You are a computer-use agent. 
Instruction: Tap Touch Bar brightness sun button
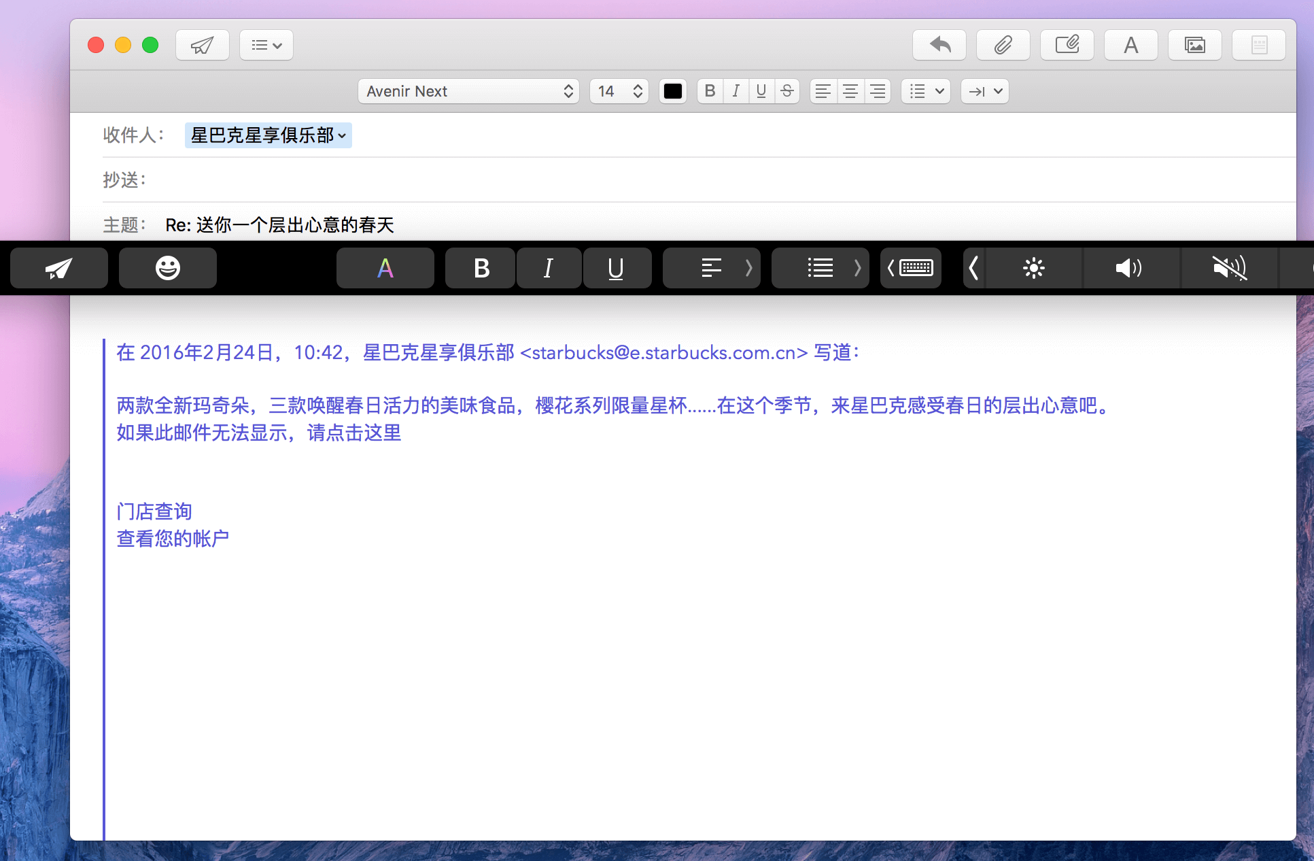pyautogui.click(x=1034, y=268)
